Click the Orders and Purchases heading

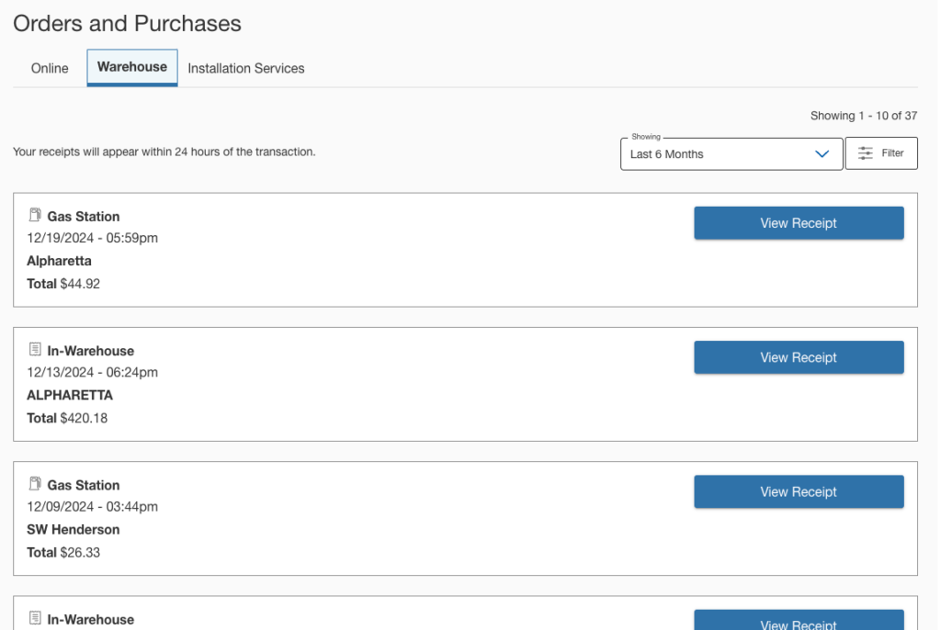(x=127, y=24)
